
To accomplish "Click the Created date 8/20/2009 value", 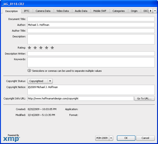I will [x=42, y=109].
